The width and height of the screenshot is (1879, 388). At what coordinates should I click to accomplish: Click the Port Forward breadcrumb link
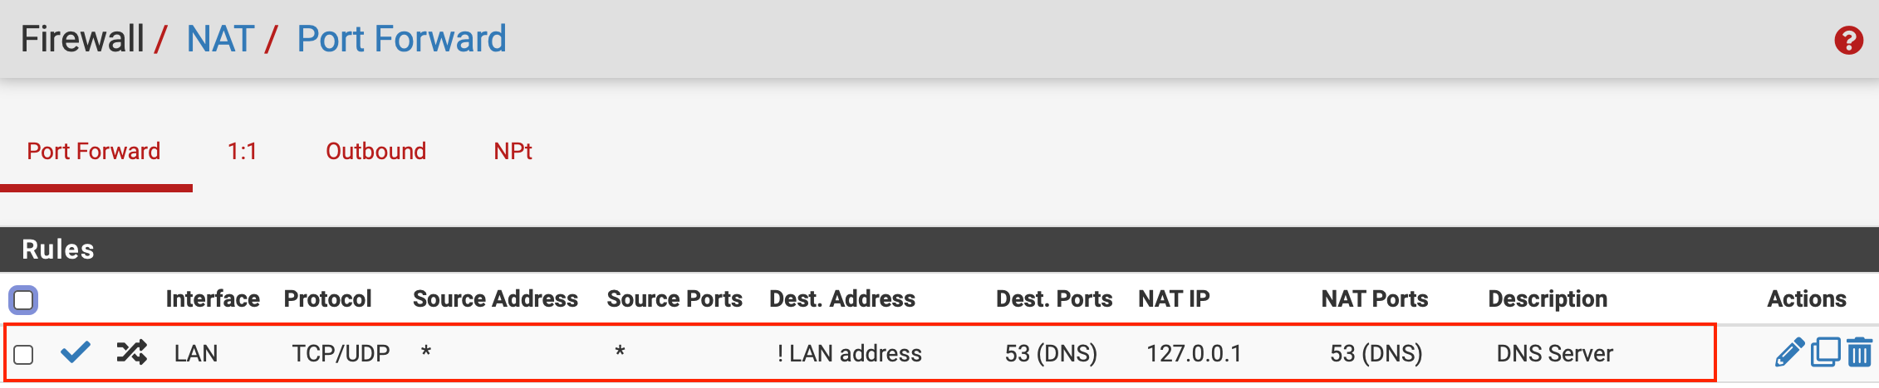coord(401,39)
